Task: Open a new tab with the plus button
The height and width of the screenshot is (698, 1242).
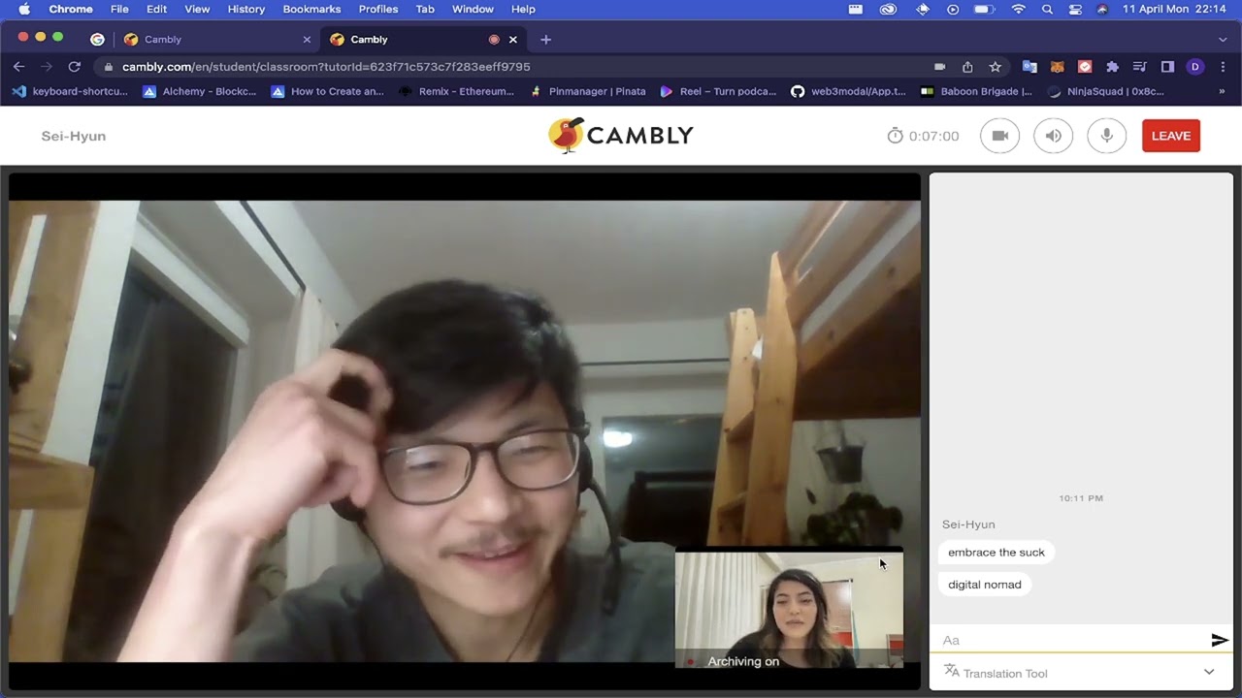Action: [545, 40]
